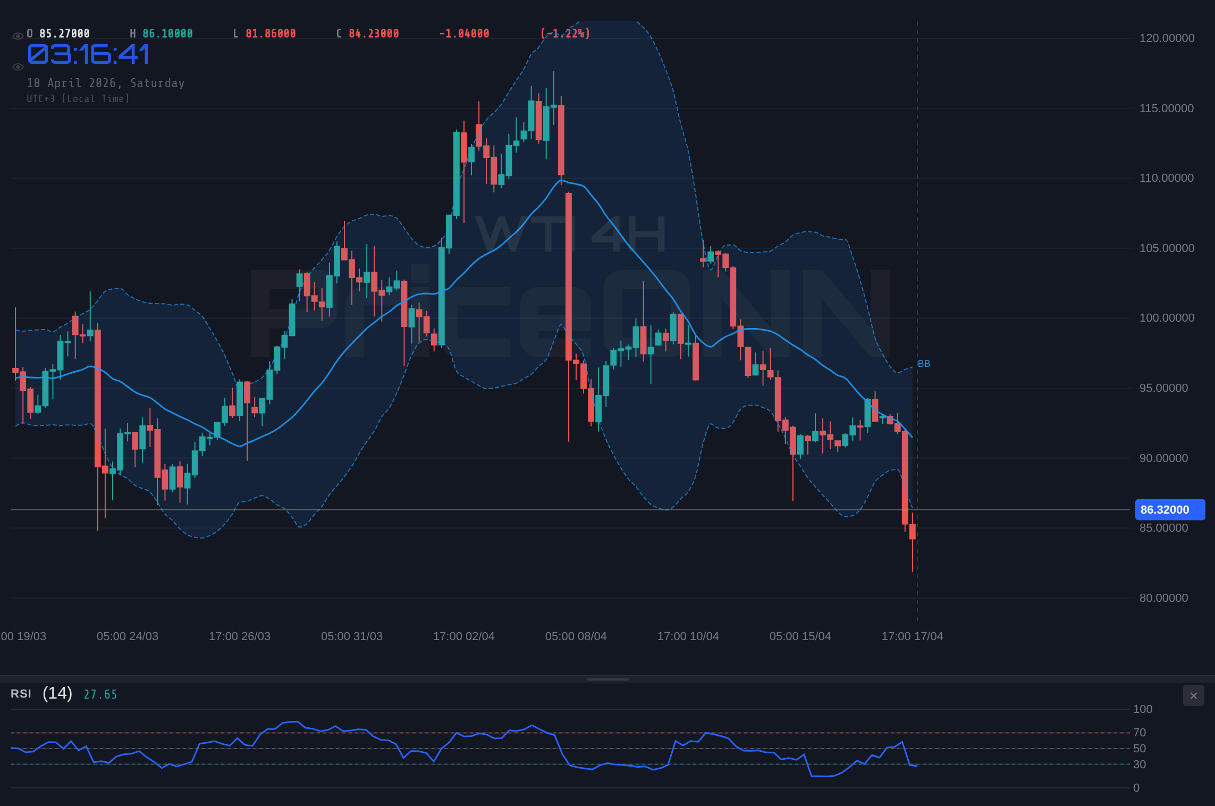The image size is (1215, 806).
Task: Click the RSI value 27.65
Action: point(100,694)
